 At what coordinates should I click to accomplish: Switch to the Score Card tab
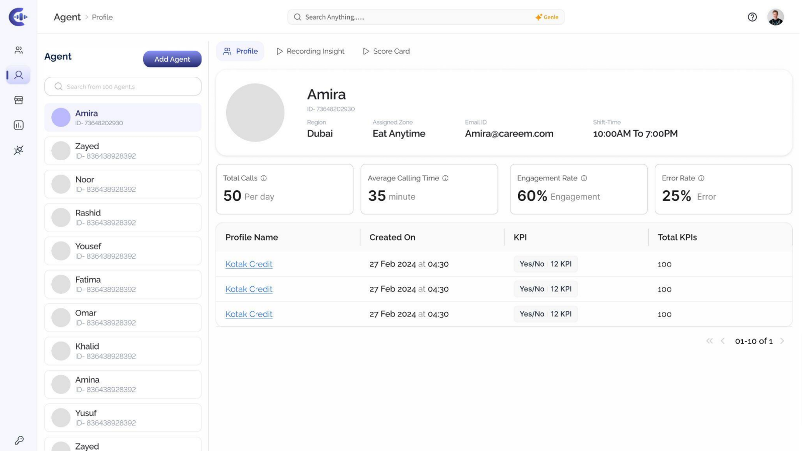386,51
